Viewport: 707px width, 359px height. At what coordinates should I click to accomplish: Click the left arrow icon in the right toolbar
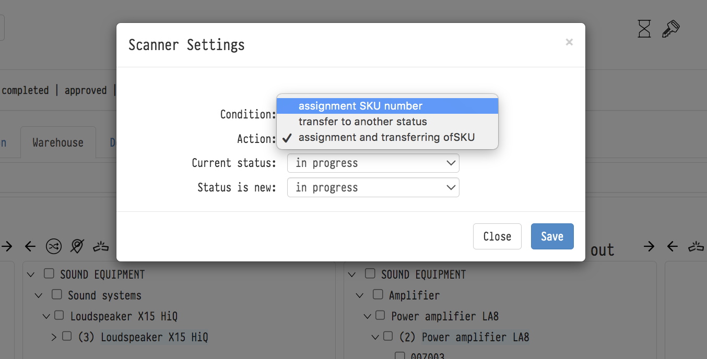[673, 246]
